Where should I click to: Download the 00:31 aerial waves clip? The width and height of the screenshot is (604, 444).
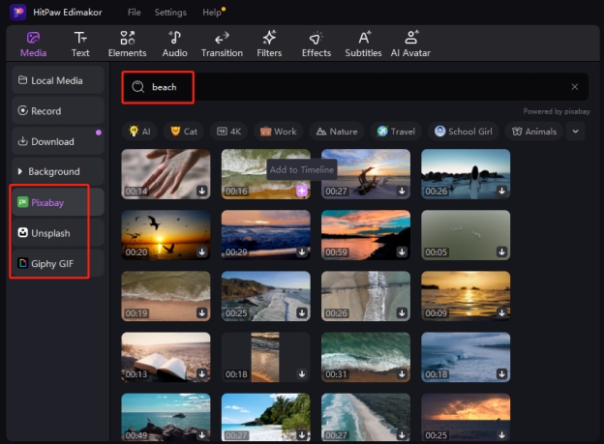(402, 374)
